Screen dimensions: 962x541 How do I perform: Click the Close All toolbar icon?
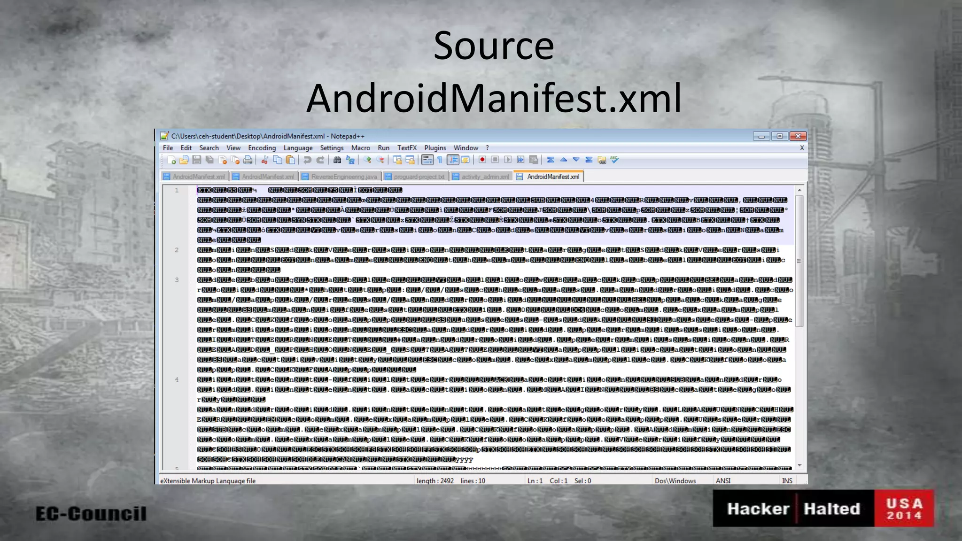click(x=235, y=160)
